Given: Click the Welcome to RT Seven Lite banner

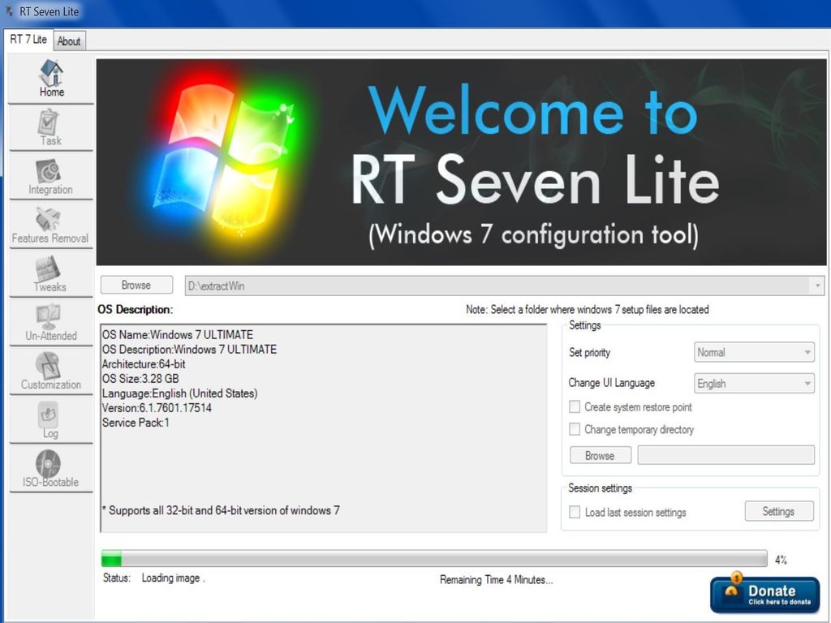Looking at the screenshot, I should click(x=461, y=162).
